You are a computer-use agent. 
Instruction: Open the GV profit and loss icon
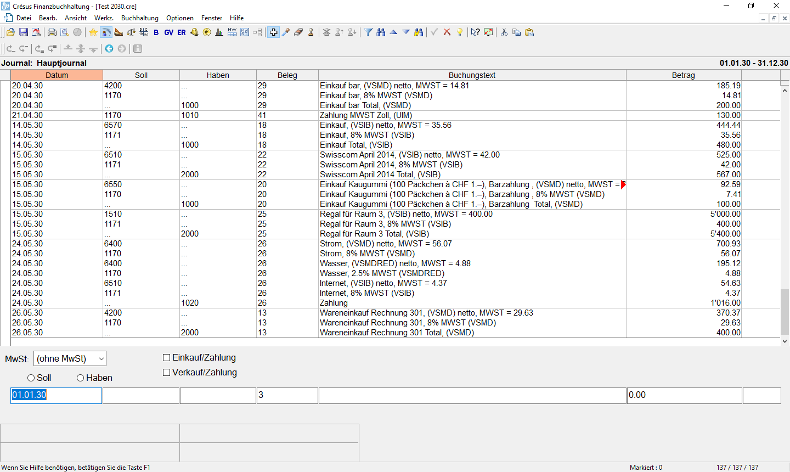pyautogui.click(x=168, y=32)
